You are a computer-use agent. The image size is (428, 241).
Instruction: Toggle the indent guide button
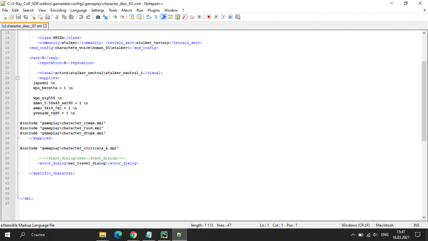[163, 17]
